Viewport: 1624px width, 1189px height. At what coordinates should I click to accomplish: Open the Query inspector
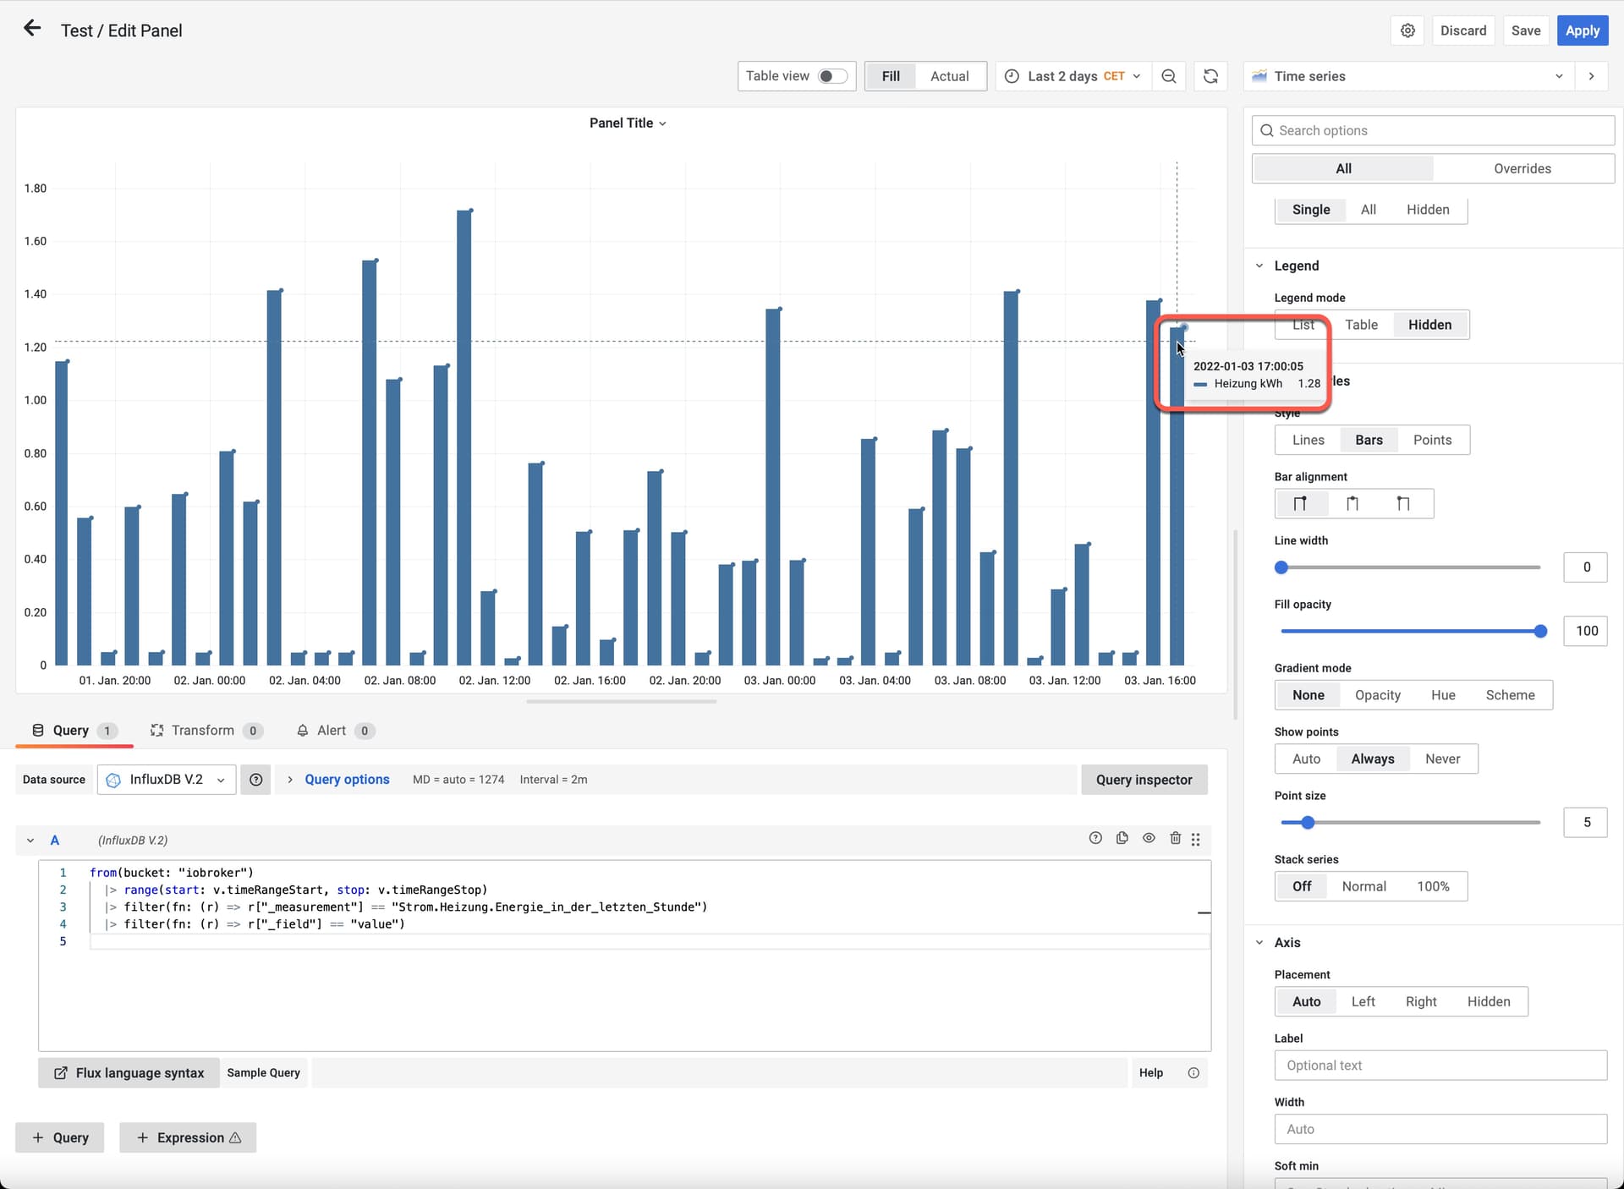1144,780
